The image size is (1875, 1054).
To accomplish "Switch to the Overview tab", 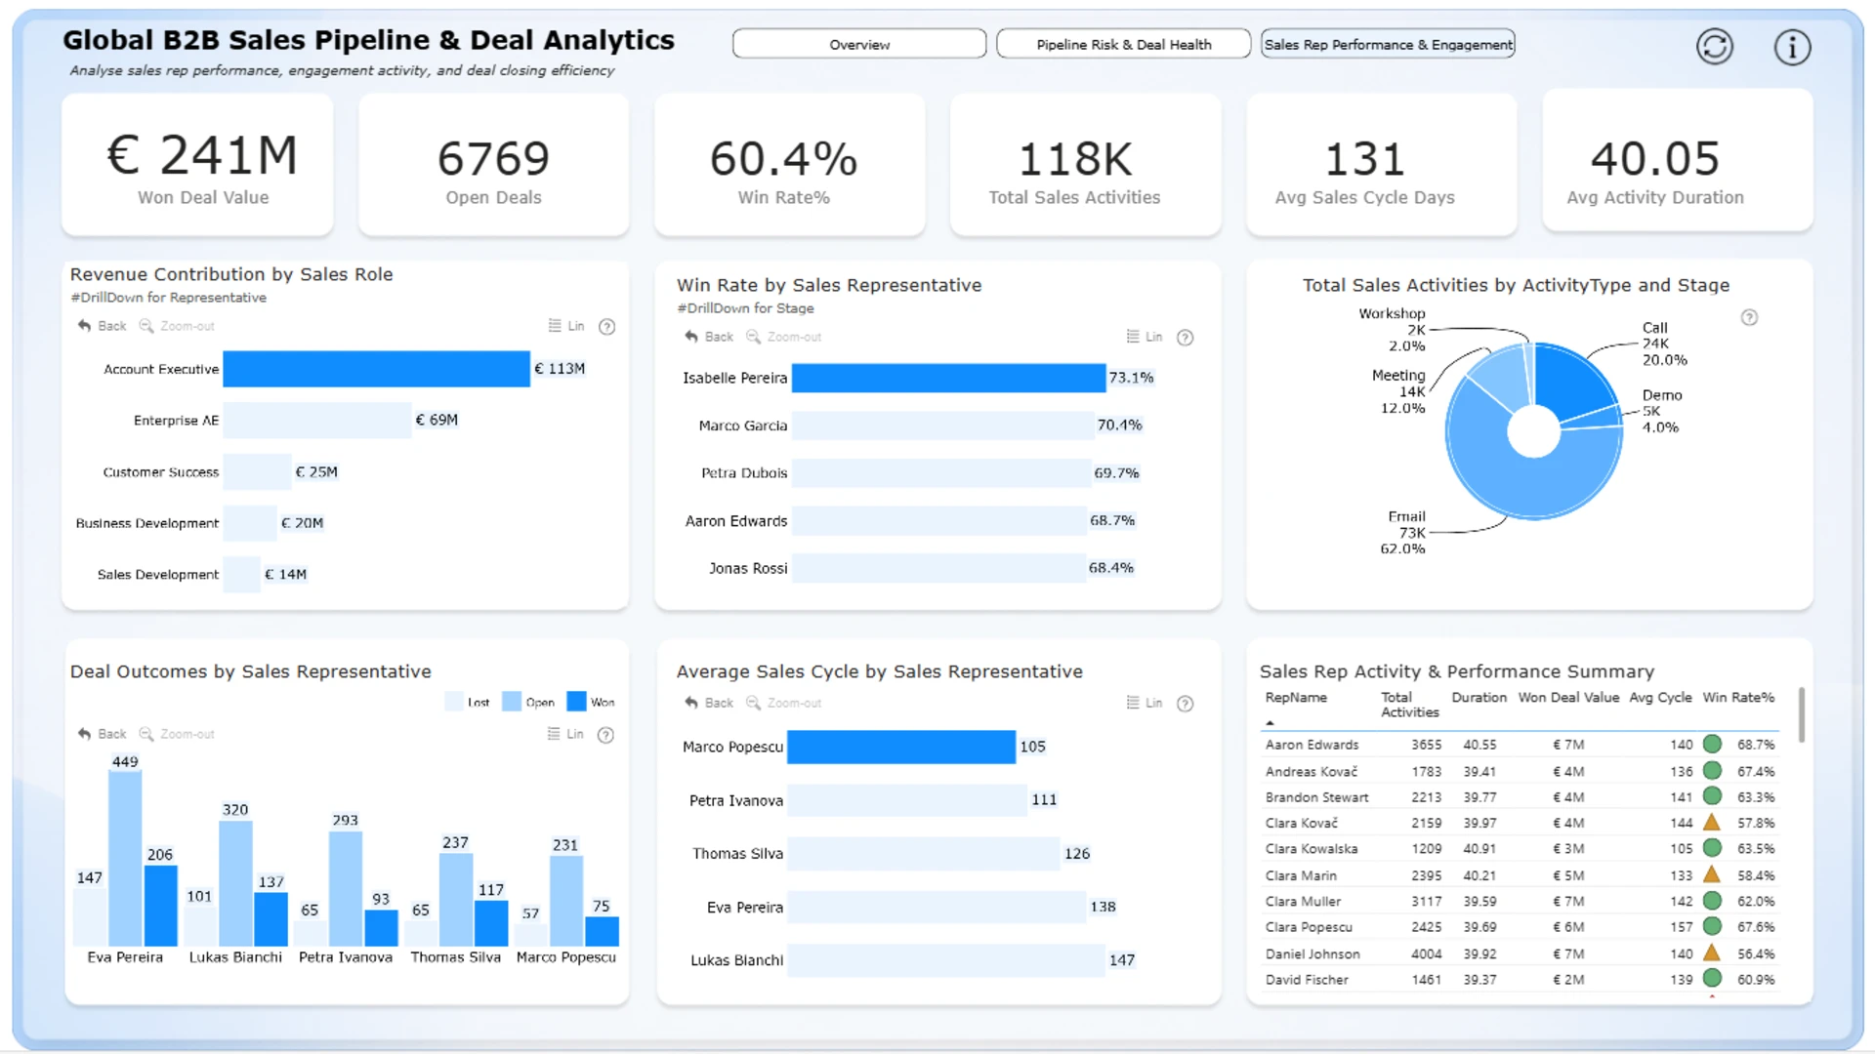I will [x=859, y=44].
